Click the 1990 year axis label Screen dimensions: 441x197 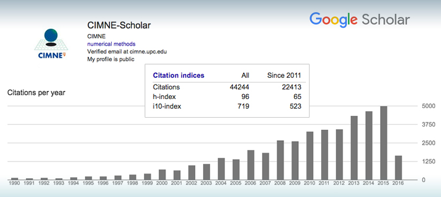tap(14, 183)
